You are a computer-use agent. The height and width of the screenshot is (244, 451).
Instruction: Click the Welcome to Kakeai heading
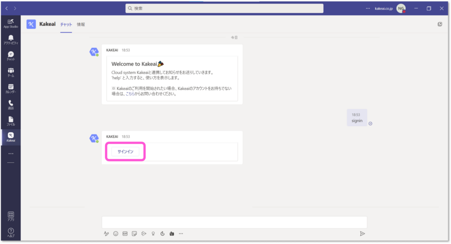click(x=137, y=64)
